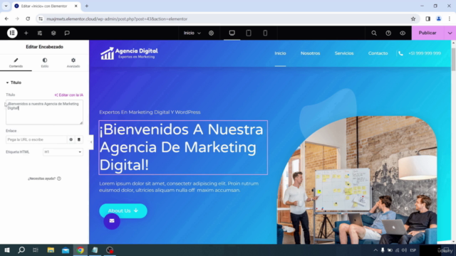Add new element with plus icon

[26, 33]
